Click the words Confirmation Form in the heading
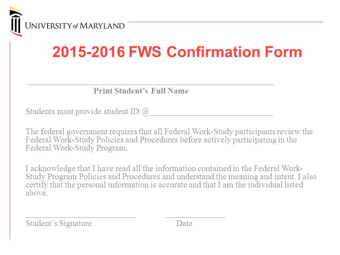 (234, 52)
